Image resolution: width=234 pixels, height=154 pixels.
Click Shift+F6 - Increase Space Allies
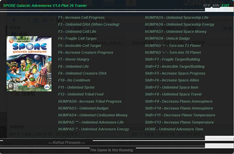[x=172, y=80]
